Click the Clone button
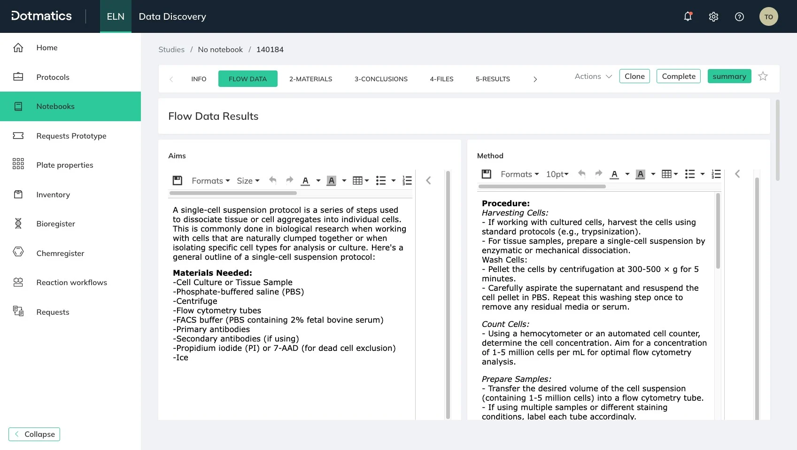The image size is (797, 450). (x=634, y=76)
